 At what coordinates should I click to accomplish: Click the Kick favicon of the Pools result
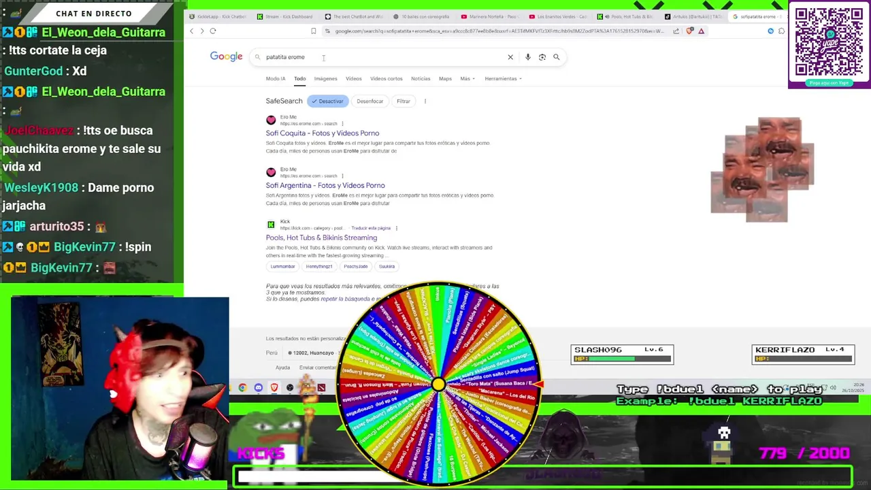coord(271,225)
